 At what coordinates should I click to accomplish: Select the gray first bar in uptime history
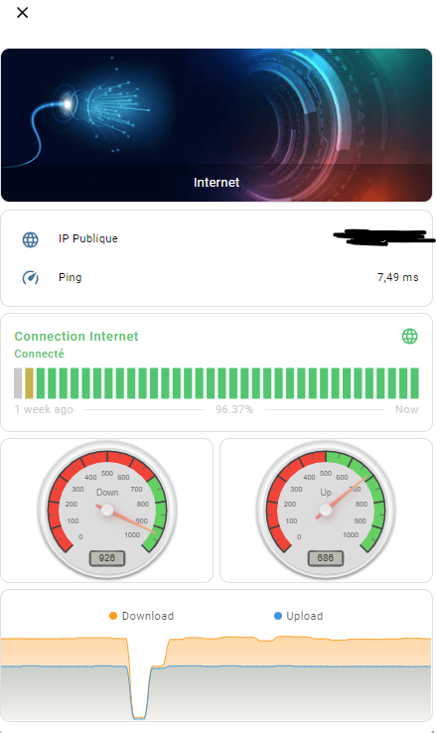[x=18, y=383]
